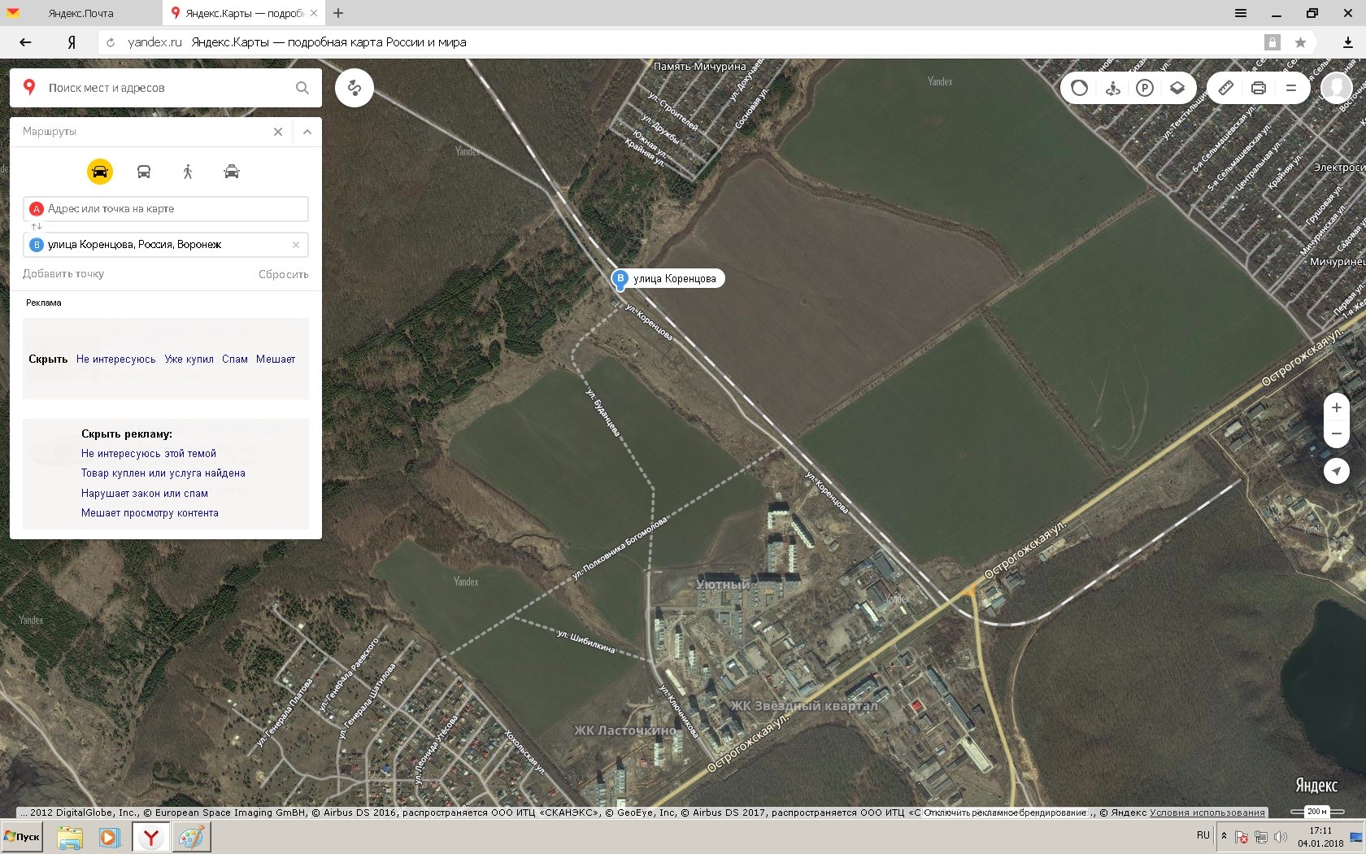Image resolution: width=1366 pixels, height=854 pixels.
Task: Open the Пуск start menu
Action: click(22, 837)
